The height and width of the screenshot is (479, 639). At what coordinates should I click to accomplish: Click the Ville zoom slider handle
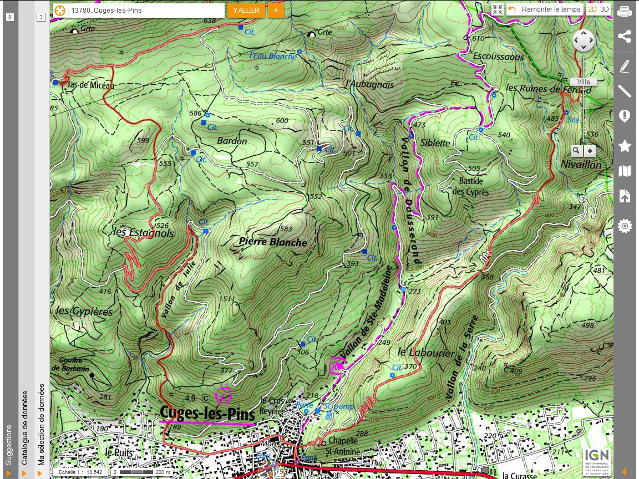pyautogui.click(x=583, y=82)
